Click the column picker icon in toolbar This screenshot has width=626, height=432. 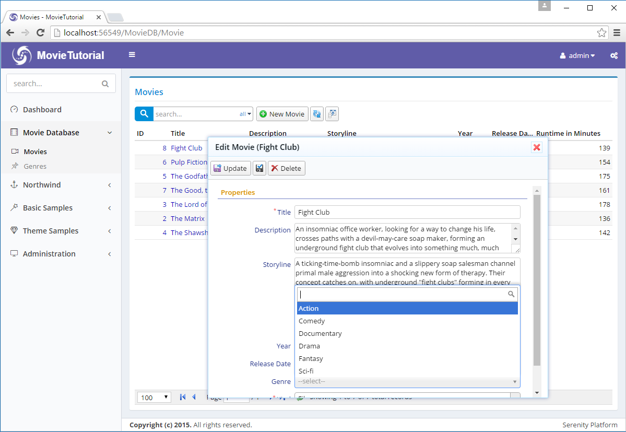[x=332, y=114]
